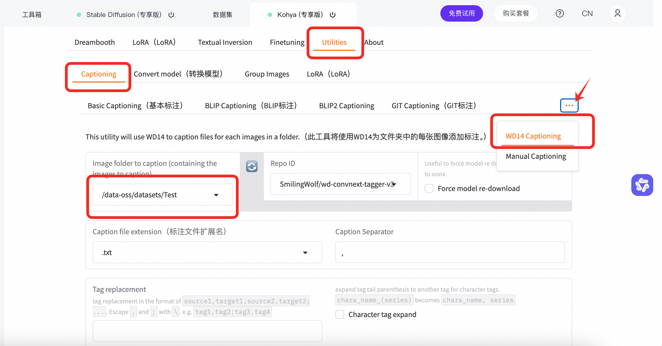662x346 pixels.
Task: Expand the image folder path dropdown
Action: tap(216, 195)
